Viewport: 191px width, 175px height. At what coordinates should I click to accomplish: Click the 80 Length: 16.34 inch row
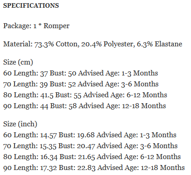[92, 157]
